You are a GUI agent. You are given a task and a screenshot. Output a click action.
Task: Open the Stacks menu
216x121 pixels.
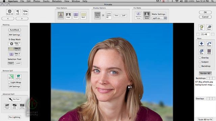tap(46, 1)
